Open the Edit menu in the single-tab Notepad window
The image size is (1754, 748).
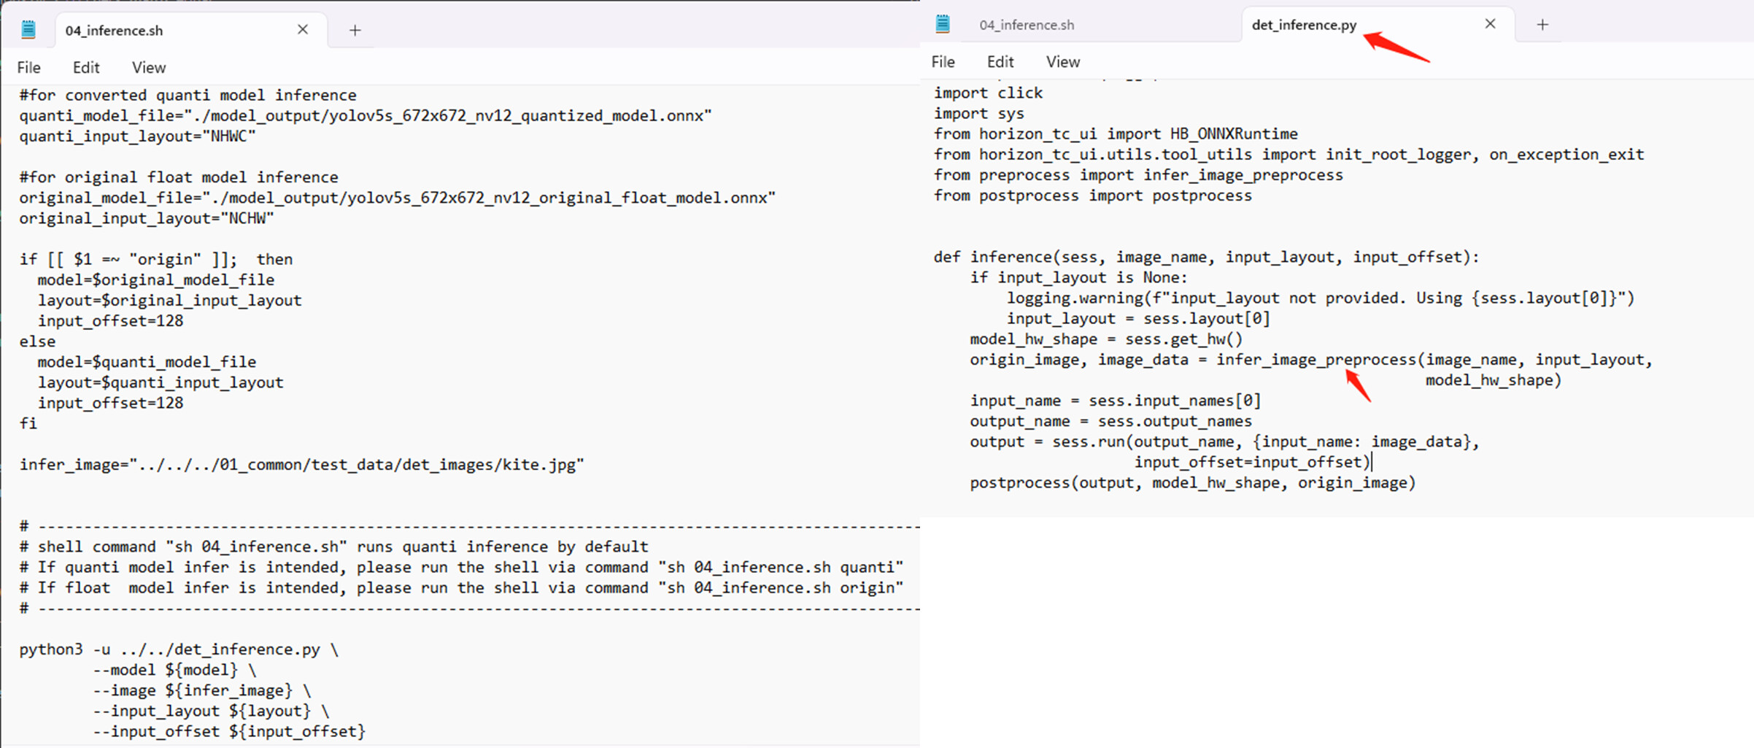(86, 68)
